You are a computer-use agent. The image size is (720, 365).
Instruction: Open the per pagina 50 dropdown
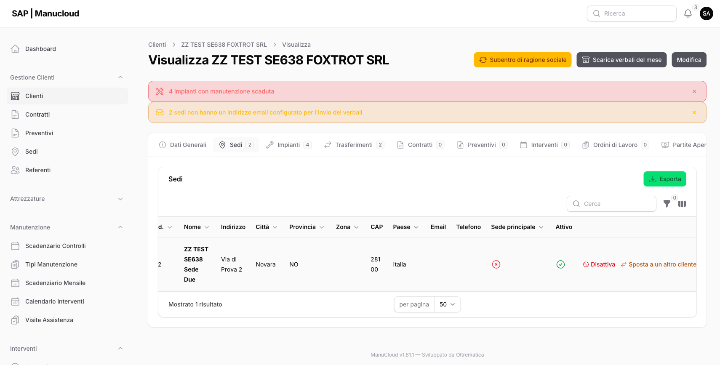(447, 304)
